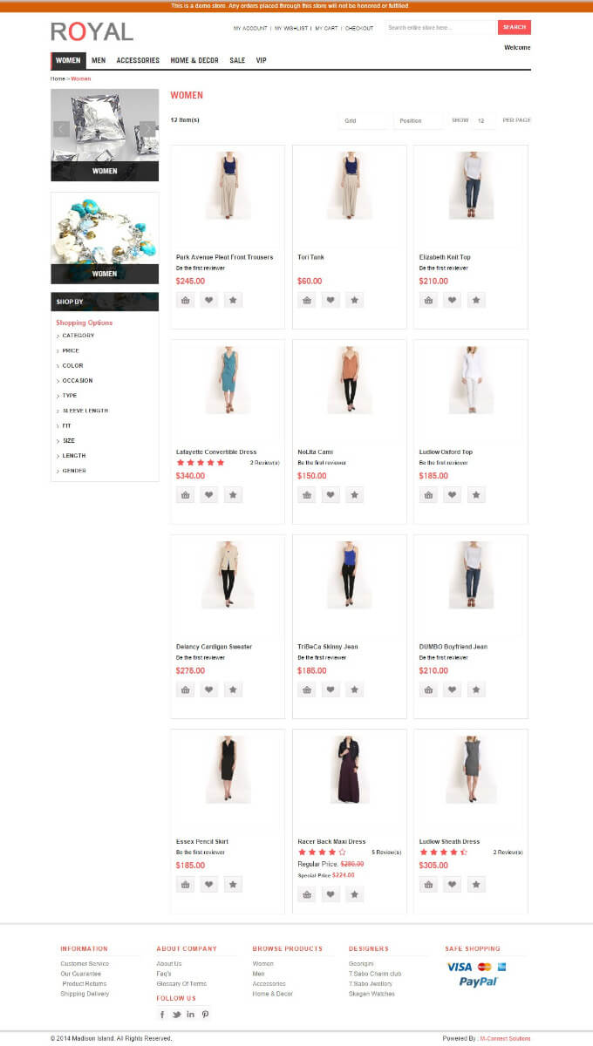Image resolution: width=593 pixels, height=1046 pixels.
Task: Open the Accessories menu in navigation bar
Action: click(138, 61)
